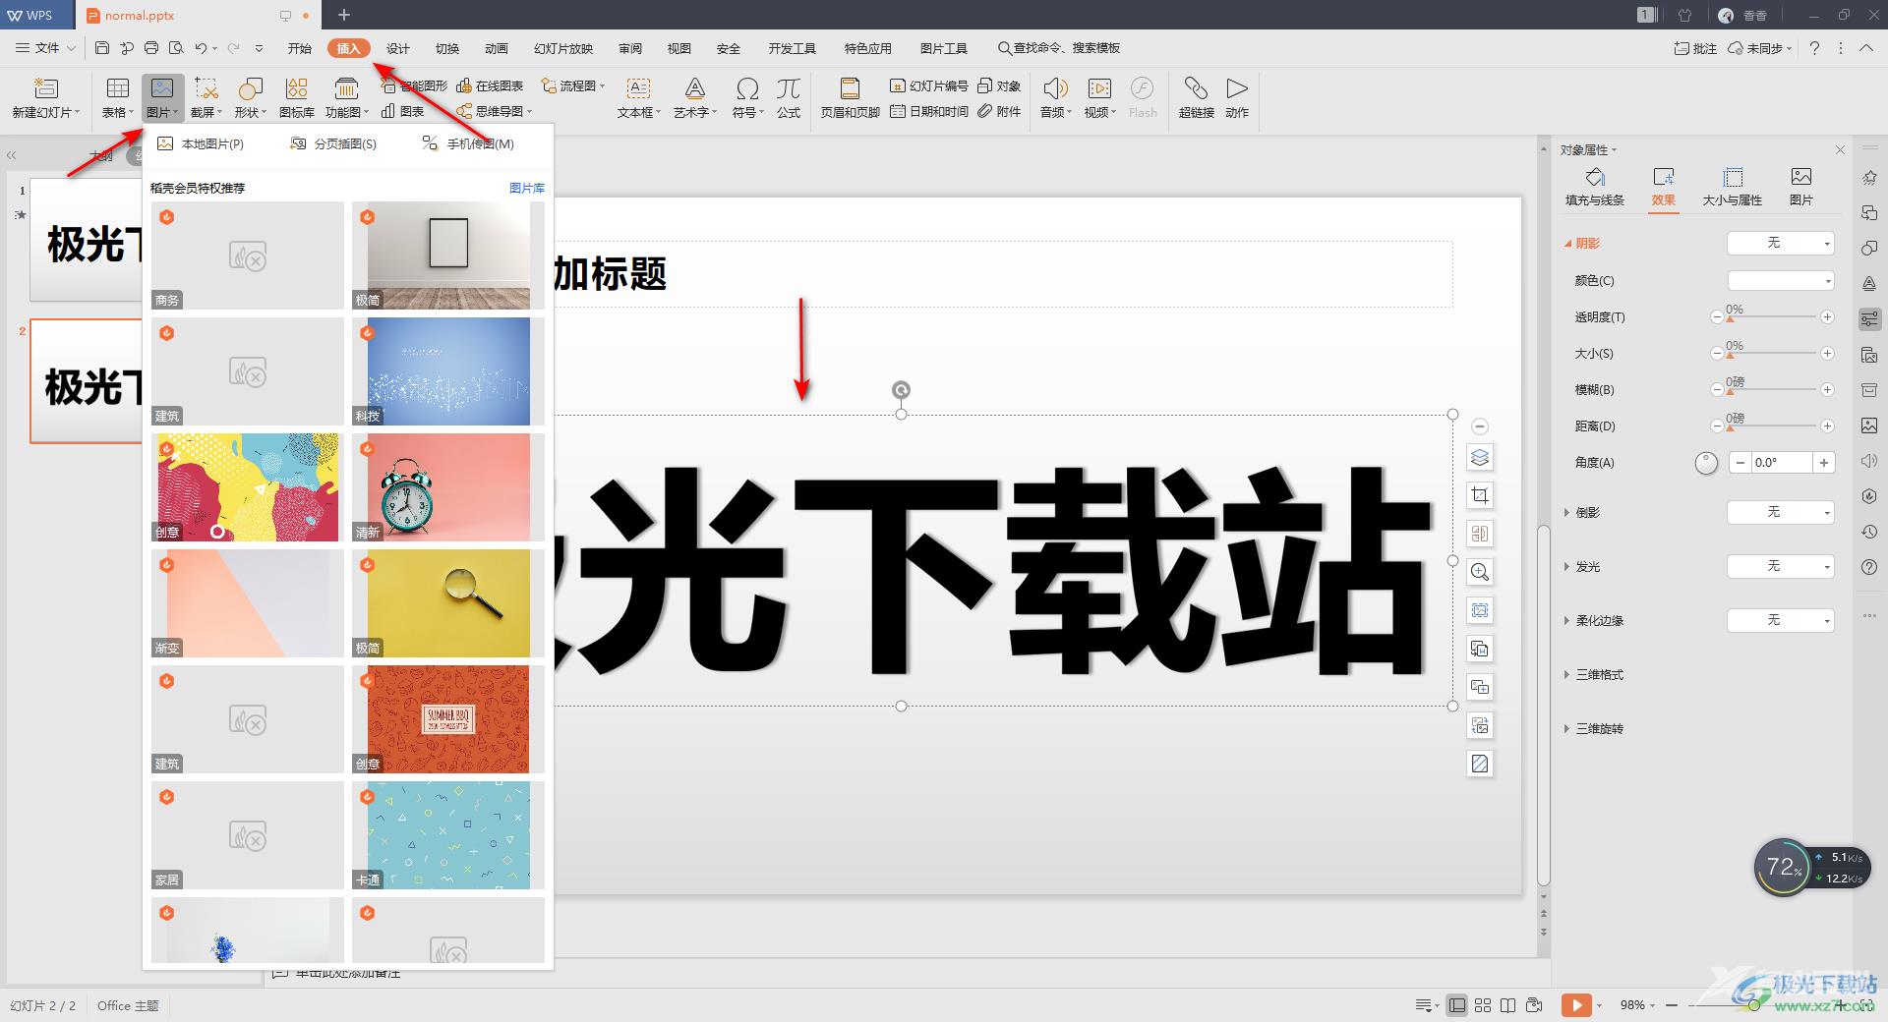Click the layers icon beside the picture
Screen dimensions: 1888x1022
pyautogui.click(x=1480, y=457)
